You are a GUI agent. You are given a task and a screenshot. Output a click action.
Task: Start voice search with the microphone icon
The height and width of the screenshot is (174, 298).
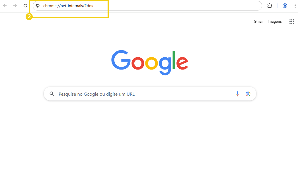point(237,94)
